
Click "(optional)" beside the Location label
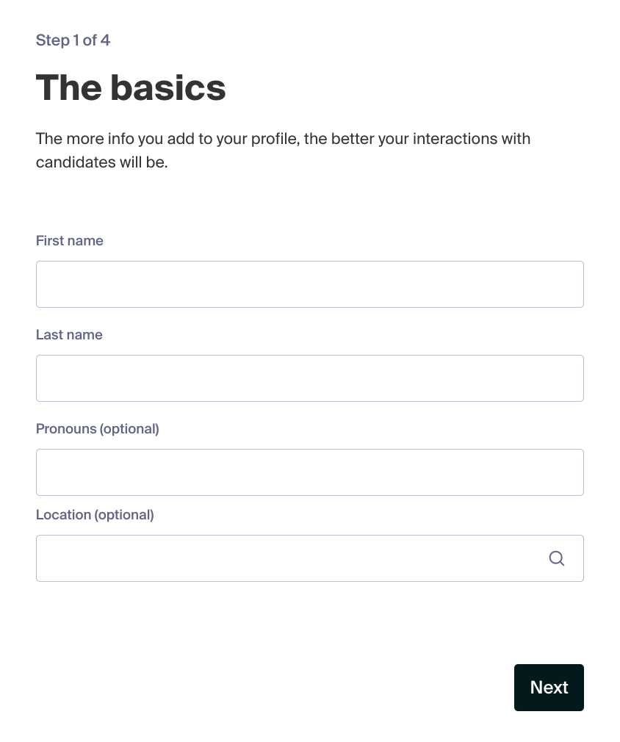(124, 515)
